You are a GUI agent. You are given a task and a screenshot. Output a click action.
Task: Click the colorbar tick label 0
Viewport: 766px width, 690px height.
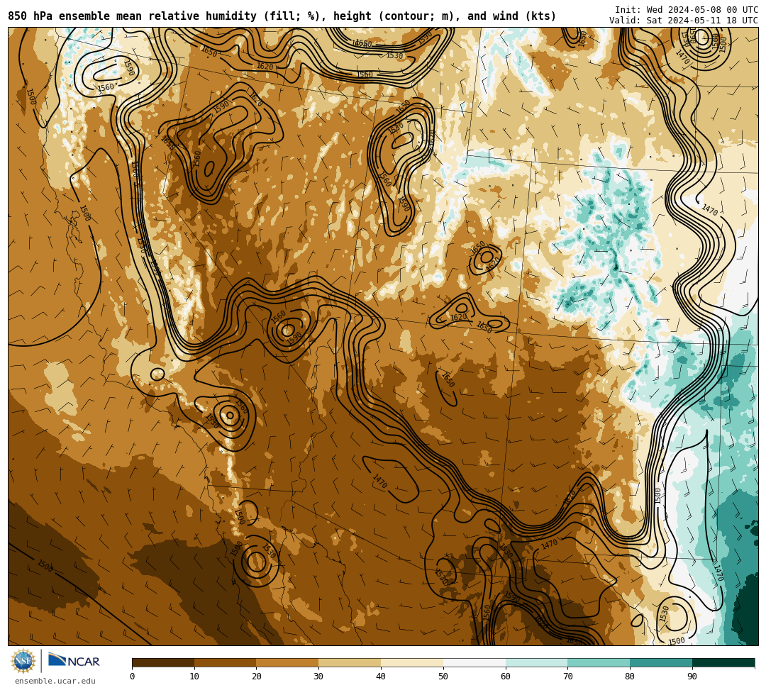(133, 677)
